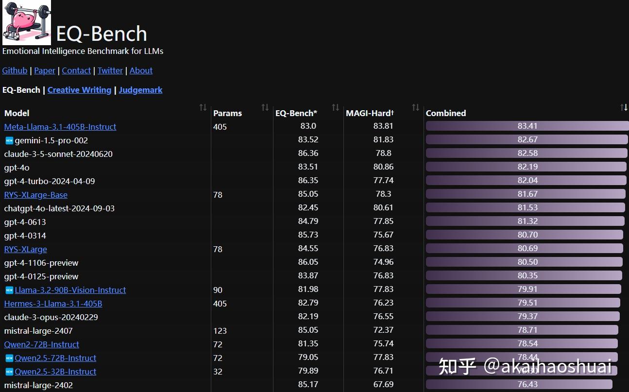Click the MAGI-Hard score 83.81
629x392 pixels.
point(384,126)
